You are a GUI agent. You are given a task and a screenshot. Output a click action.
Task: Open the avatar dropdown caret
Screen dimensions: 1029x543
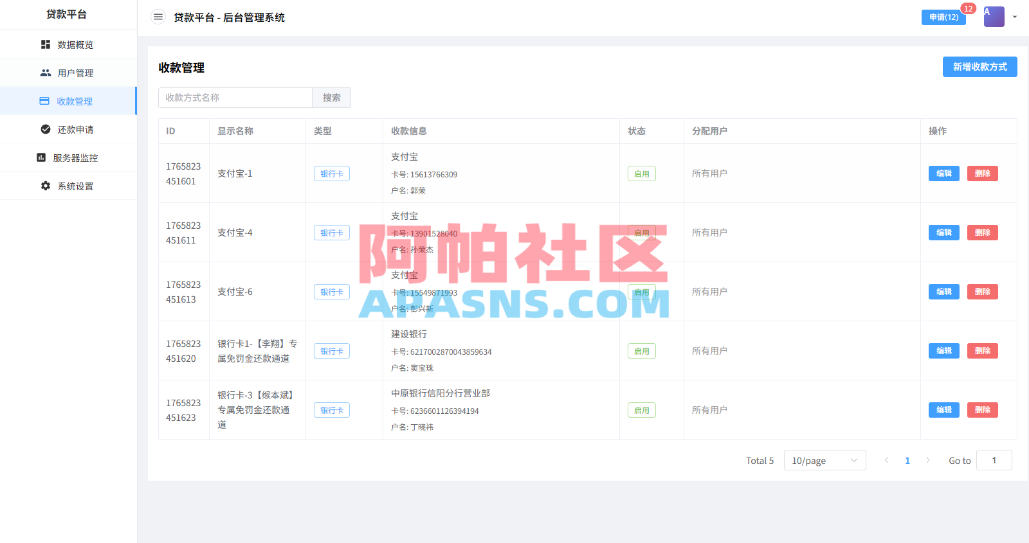[1015, 17]
